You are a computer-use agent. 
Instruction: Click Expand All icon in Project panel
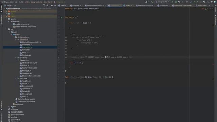pos(44,5)
